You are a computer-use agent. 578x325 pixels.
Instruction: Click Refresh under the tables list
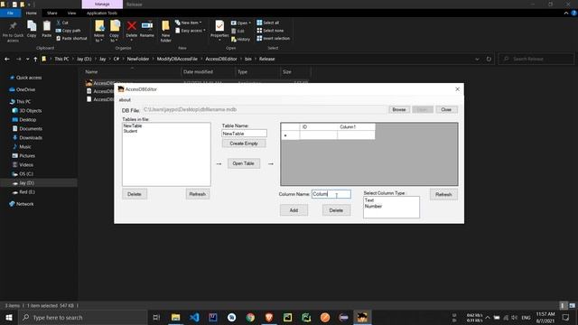[198, 194]
